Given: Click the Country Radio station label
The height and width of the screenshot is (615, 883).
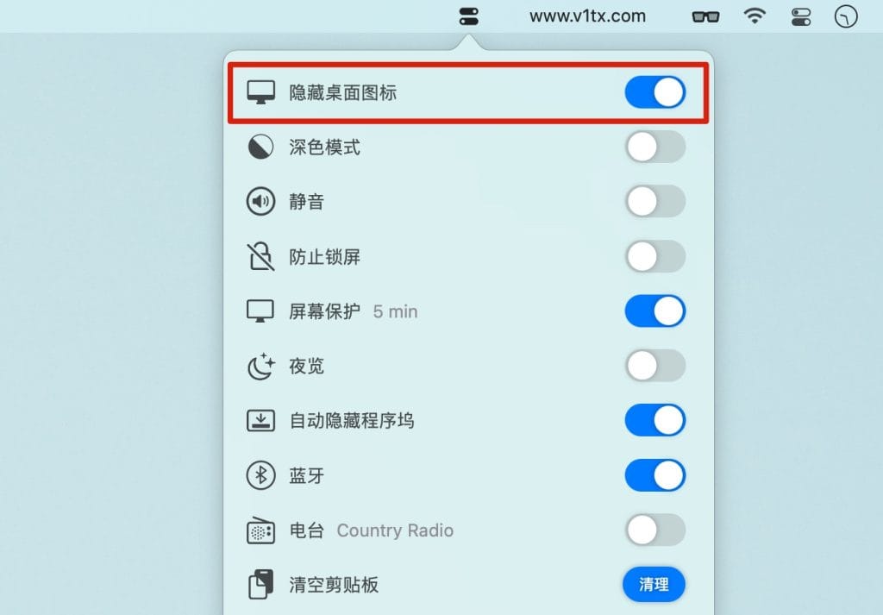Looking at the screenshot, I should tap(395, 530).
